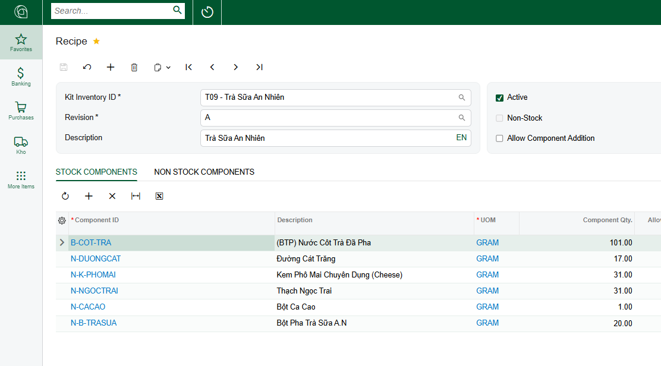Open the clipboard dropdown arrow
Viewport: 661px width, 366px height.
(168, 67)
